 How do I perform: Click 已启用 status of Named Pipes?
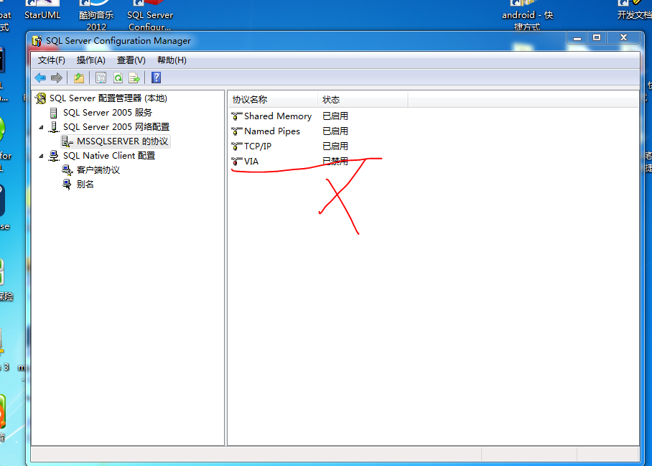[x=335, y=131]
